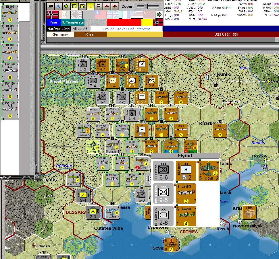Screen dimensions: 279x259
Task: Select the Romanian 3-3 infantry counter
Action: 93,212
